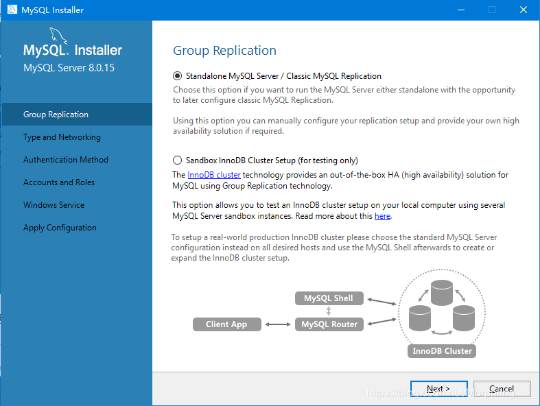
Task: Click the Client App diagram box
Action: 226,324
